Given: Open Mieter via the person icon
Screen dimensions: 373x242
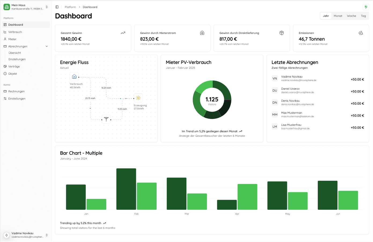Looking at the screenshot, I should 5,39.
